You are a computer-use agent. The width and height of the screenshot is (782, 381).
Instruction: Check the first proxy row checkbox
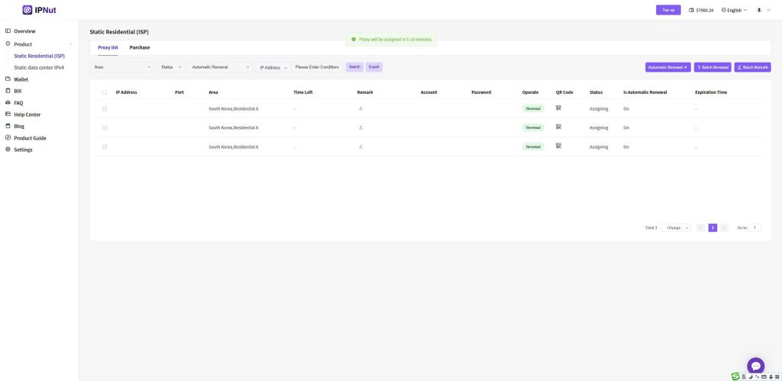105,108
